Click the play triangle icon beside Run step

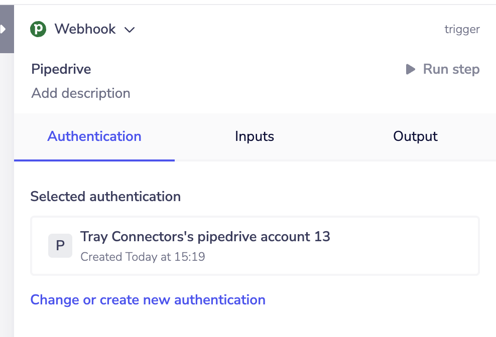tap(411, 69)
